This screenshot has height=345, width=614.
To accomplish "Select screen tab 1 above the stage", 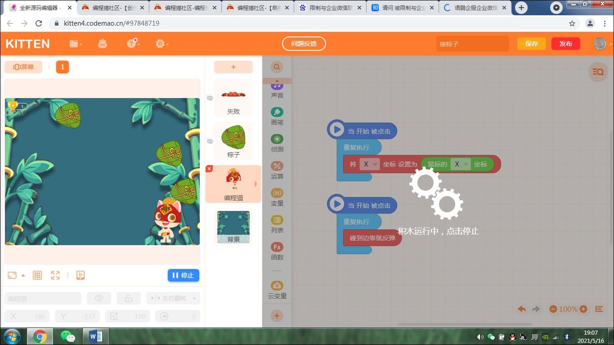I will coord(63,67).
